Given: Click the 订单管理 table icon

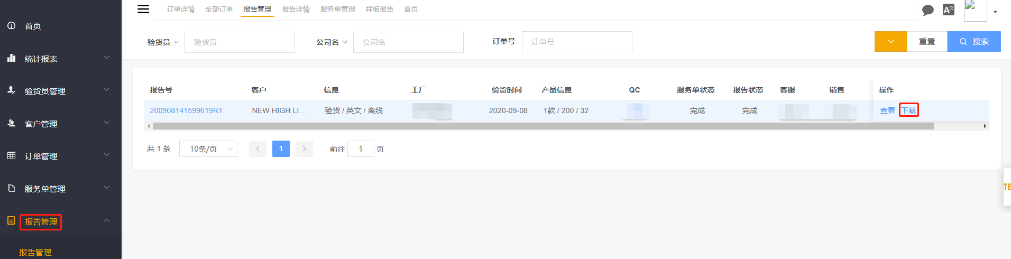Looking at the screenshot, I should 12,155.
